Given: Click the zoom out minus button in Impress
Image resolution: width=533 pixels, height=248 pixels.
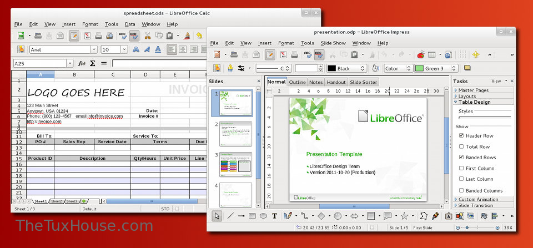Looking at the screenshot, I should click(x=458, y=227).
